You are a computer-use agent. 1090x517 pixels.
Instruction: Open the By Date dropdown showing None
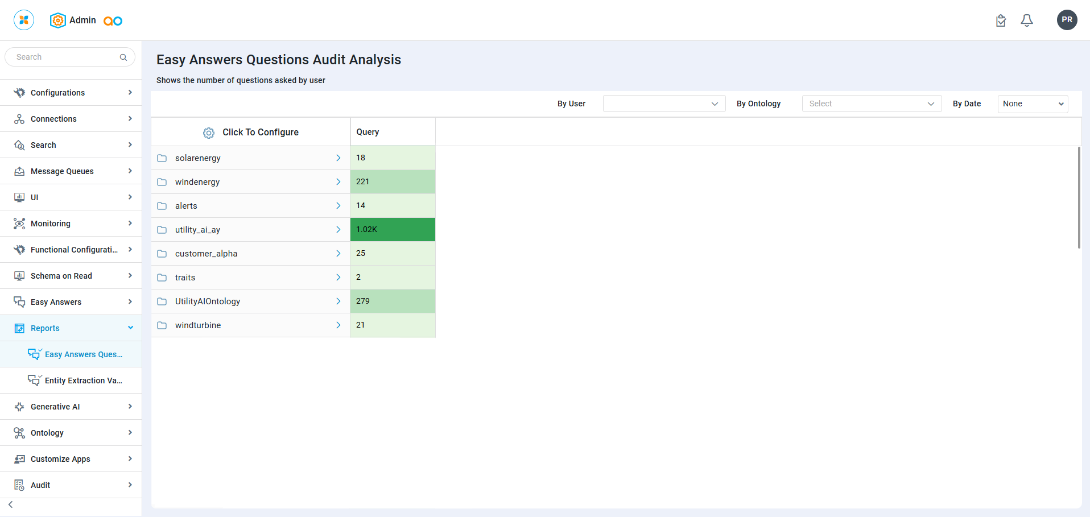point(1033,104)
